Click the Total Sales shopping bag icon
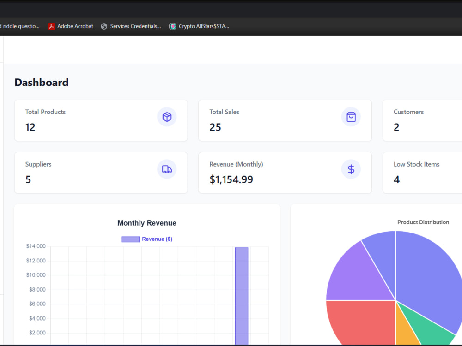 pos(351,117)
